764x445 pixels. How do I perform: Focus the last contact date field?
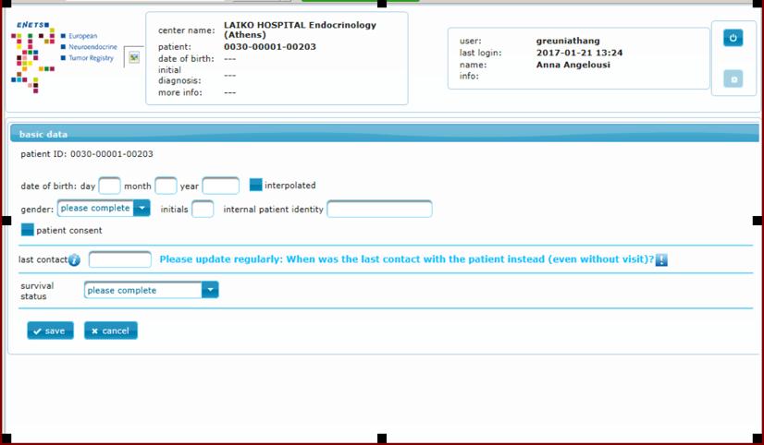coord(120,259)
